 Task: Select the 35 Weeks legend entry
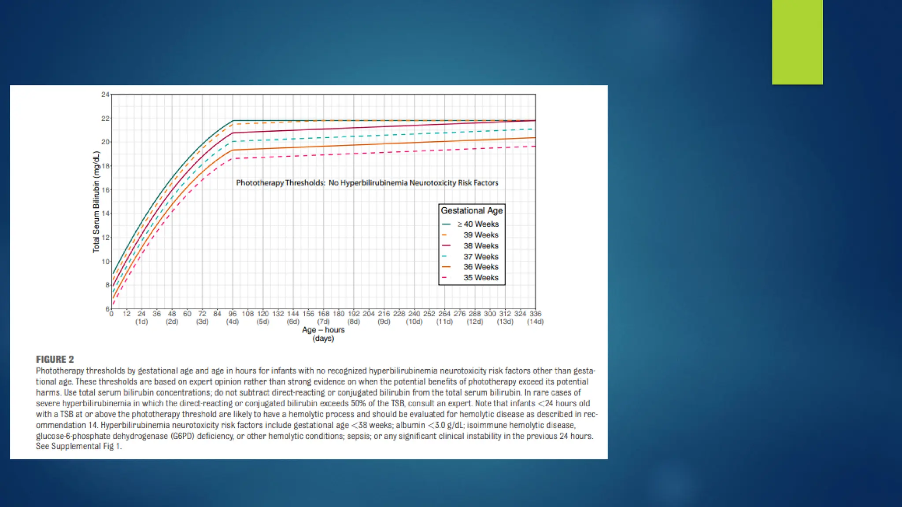point(481,278)
